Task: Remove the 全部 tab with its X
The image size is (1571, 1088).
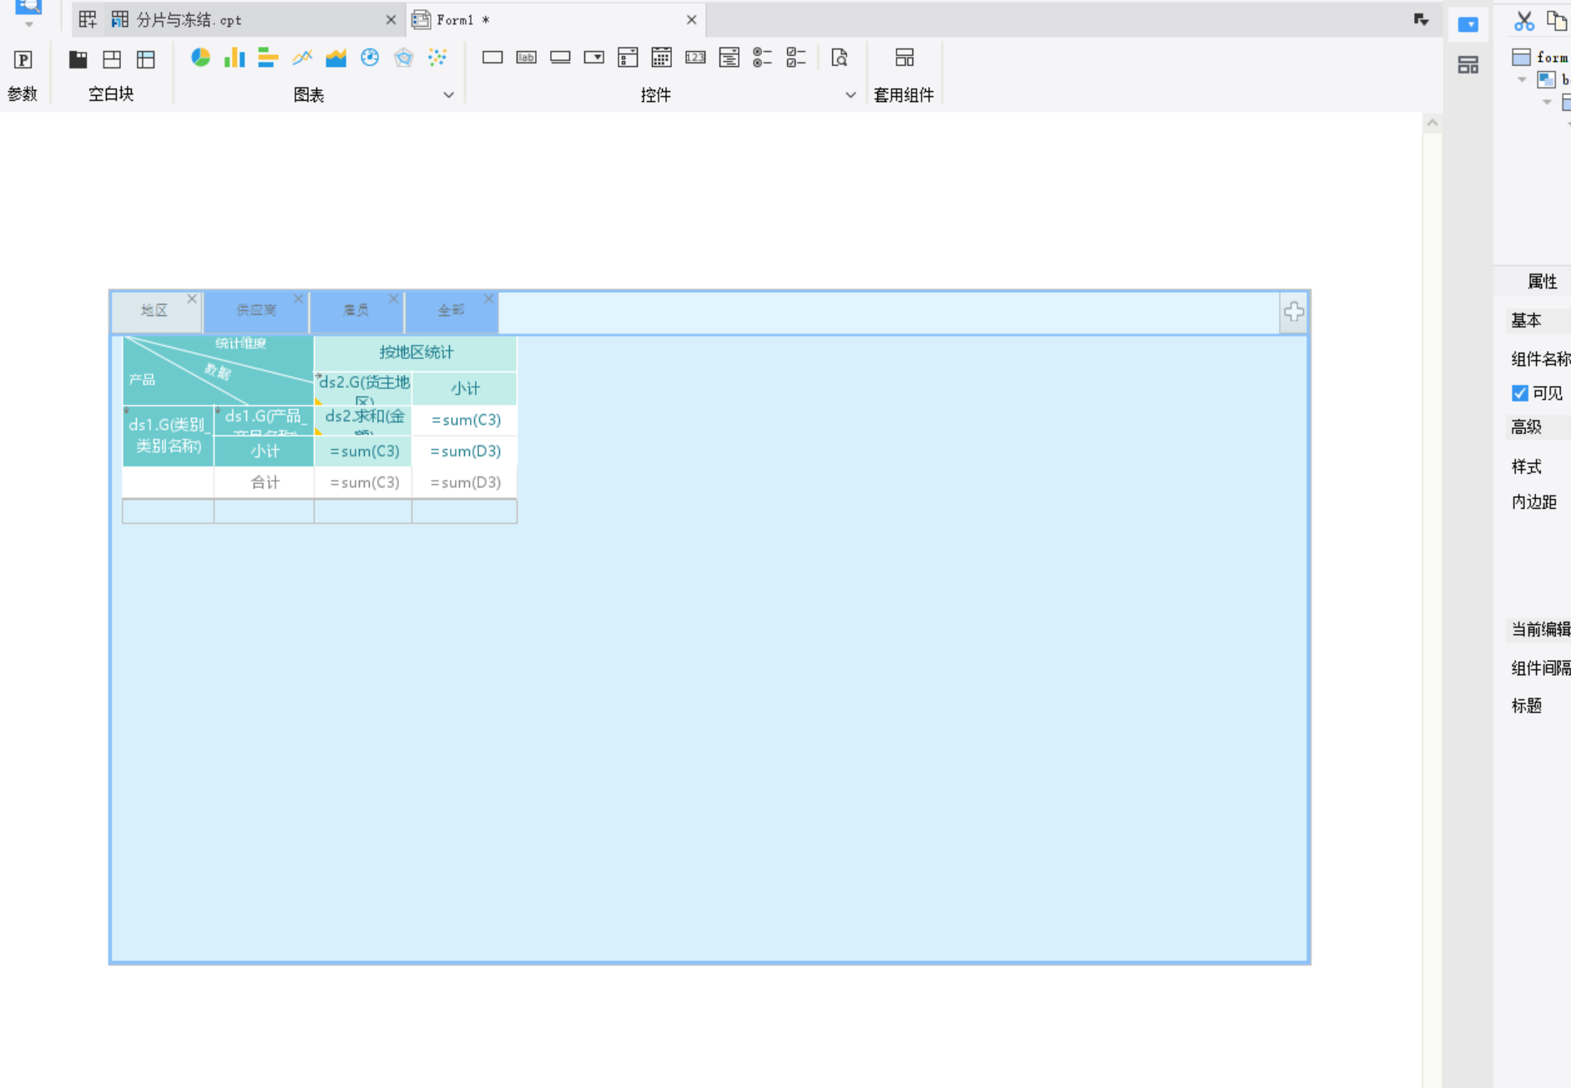Action: (489, 299)
